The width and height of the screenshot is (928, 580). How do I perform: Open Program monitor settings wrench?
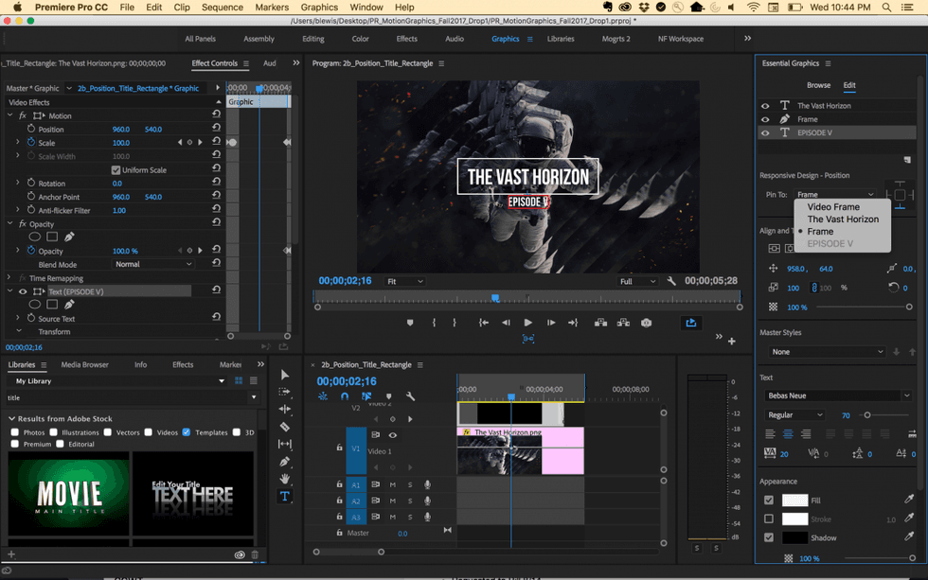click(671, 281)
